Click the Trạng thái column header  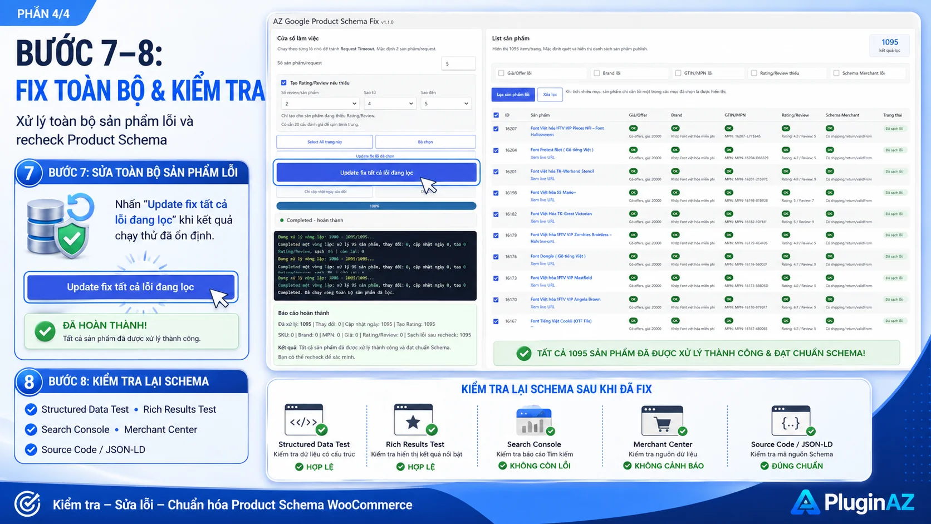[893, 115]
